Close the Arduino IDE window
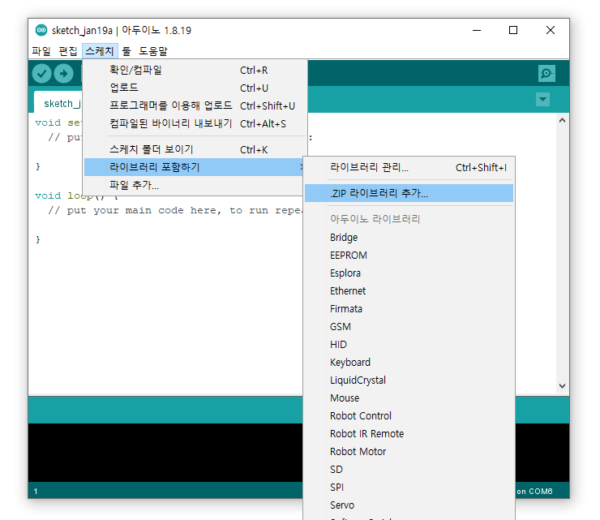The height and width of the screenshot is (520, 600). pyautogui.click(x=551, y=30)
